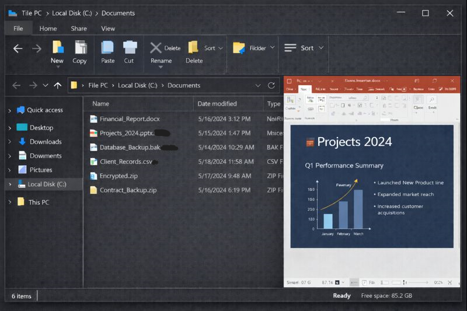Open the Share ribbon tab

[79, 29]
